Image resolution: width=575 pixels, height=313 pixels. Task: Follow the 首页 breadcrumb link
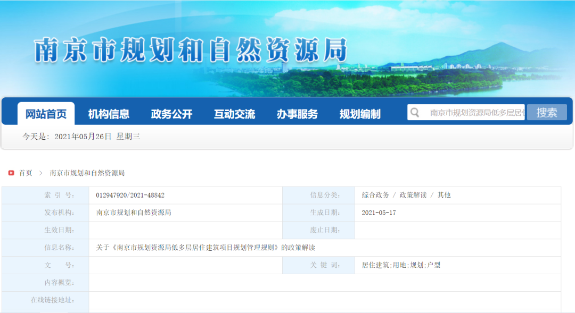click(x=26, y=173)
